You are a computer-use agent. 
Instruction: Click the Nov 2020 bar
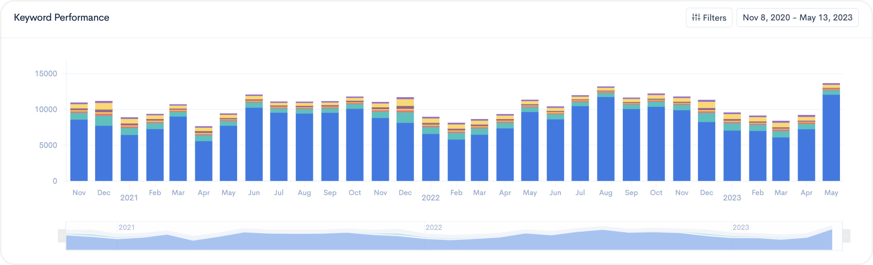[79, 142]
